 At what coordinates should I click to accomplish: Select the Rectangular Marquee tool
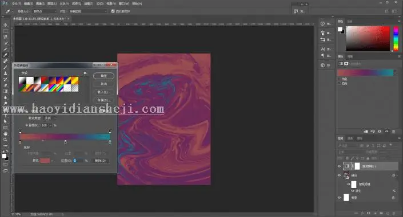pos(5,31)
